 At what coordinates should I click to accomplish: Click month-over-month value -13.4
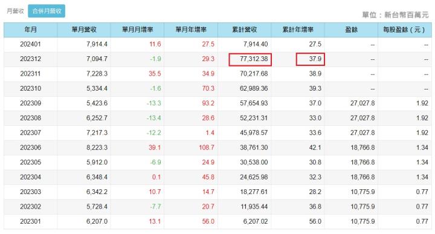coord(153,118)
